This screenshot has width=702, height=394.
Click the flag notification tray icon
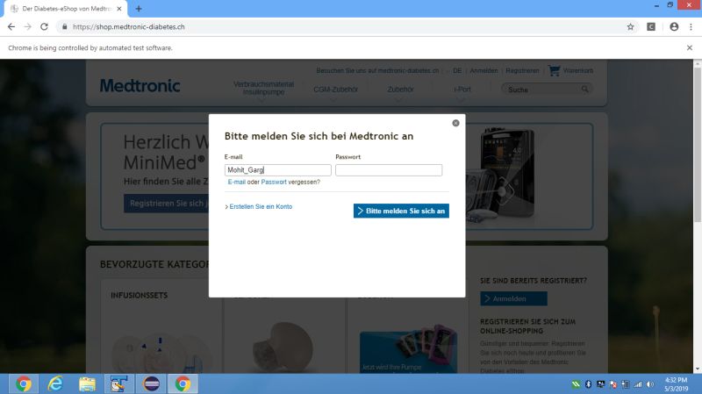tap(613, 384)
